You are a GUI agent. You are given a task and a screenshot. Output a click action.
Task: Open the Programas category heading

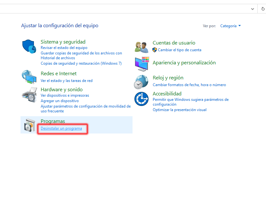[x=53, y=121]
